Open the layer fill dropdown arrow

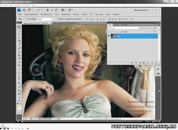(x=158, y=32)
